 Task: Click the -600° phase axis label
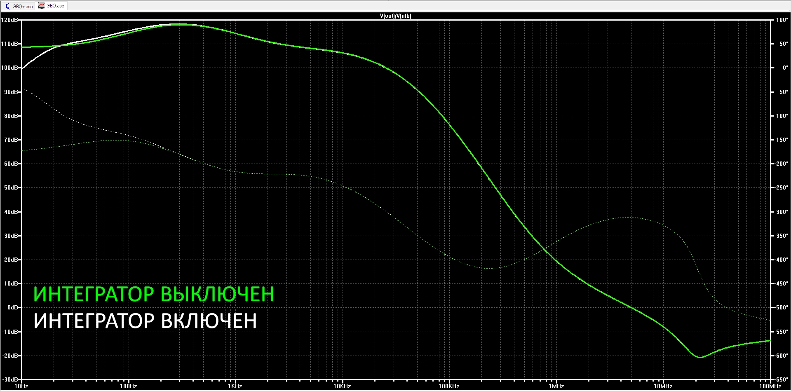coord(781,356)
